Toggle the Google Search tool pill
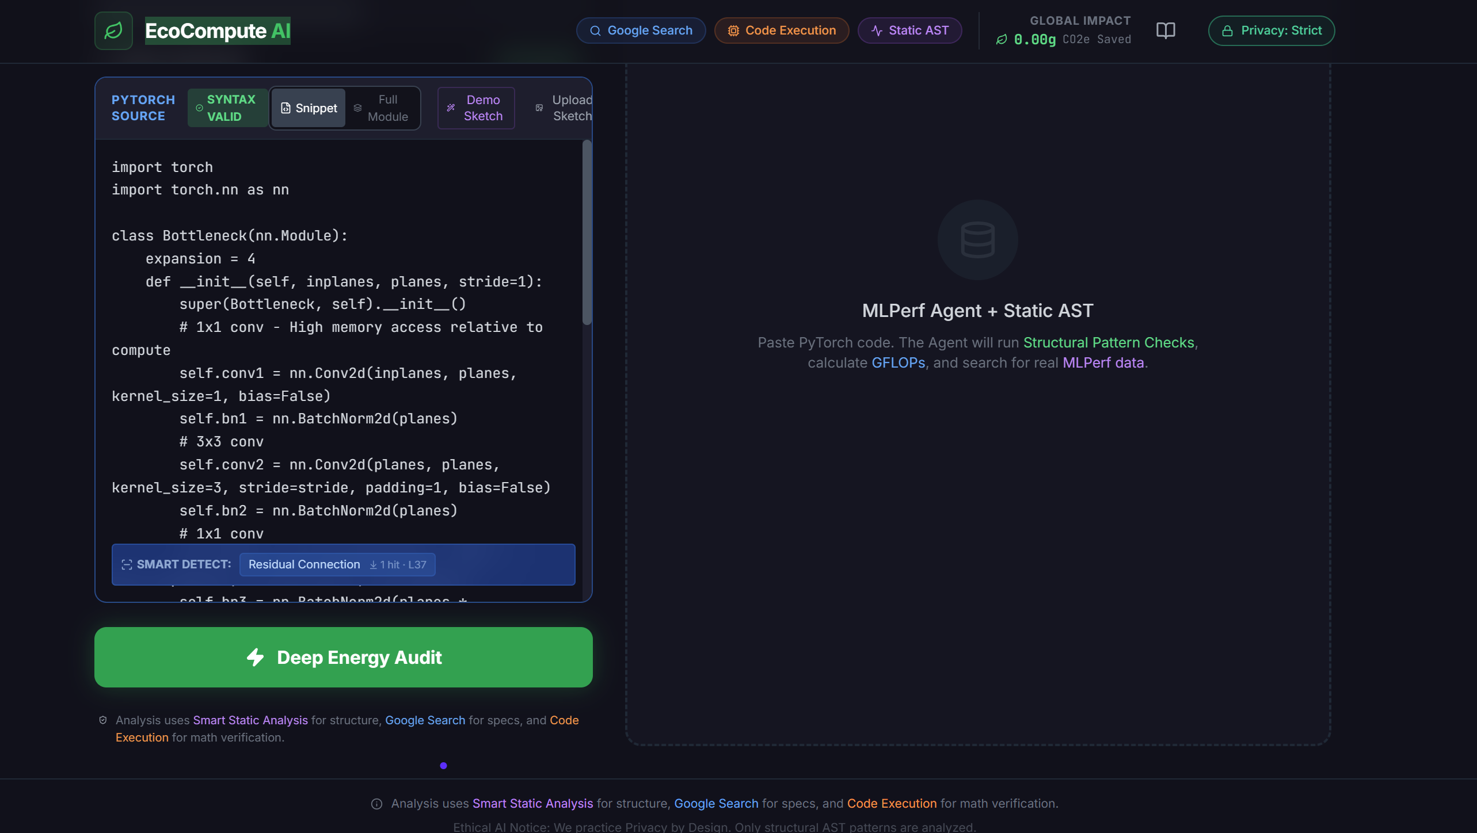Image resolution: width=1477 pixels, height=833 pixels. 641,30
